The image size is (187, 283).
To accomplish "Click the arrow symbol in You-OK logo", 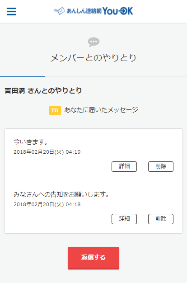I will [123, 11].
